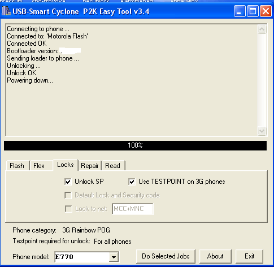Image resolution: width=274 pixels, height=267 pixels.
Task: Open the Flex tab
Action: (39, 166)
